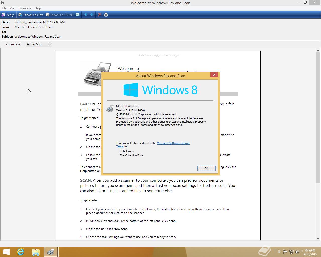Click the fax icon in About dialog
Image resolution: width=321 pixels, height=257 pixels.
click(x=110, y=109)
